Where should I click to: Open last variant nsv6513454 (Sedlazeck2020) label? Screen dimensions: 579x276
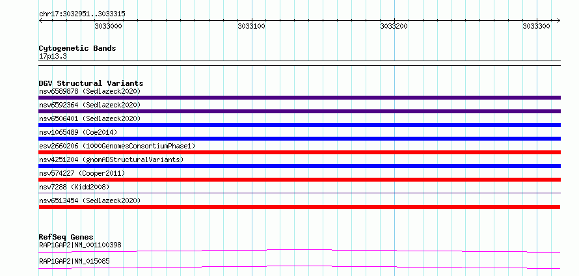point(90,200)
